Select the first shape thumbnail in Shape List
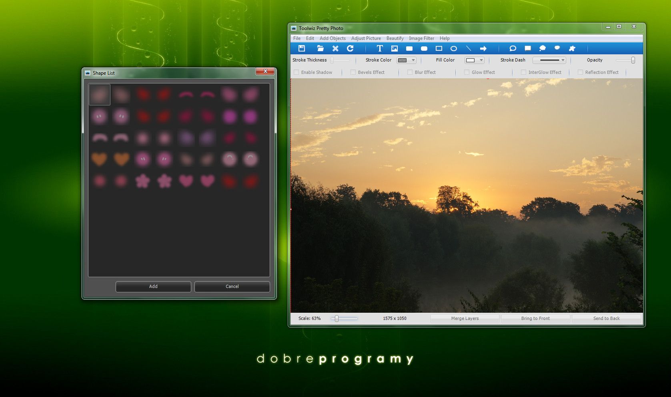Image resolution: width=671 pixels, height=397 pixels. [x=100, y=95]
